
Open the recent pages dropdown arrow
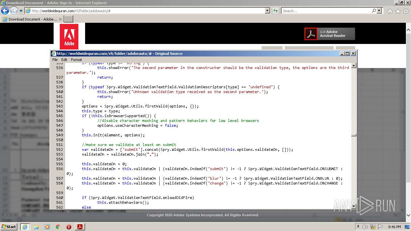click(x=21, y=11)
